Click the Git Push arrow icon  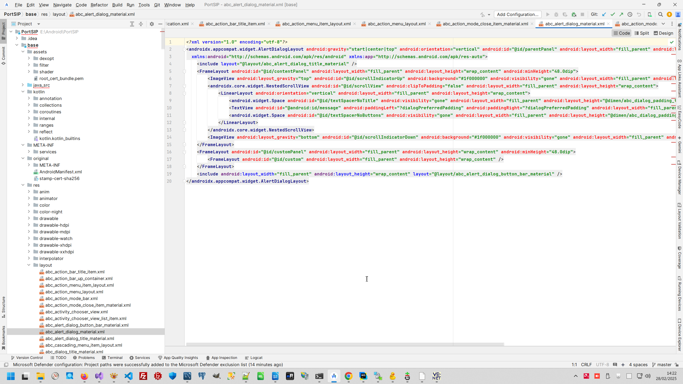[x=621, y=14]
